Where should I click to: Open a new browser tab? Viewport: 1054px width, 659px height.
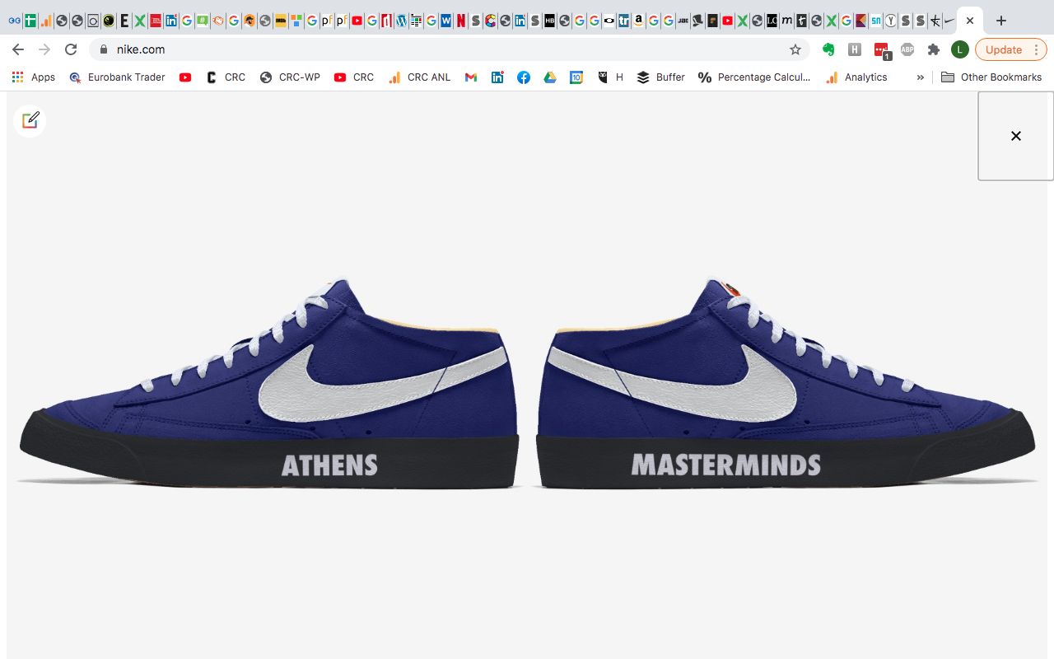tap(1000, 21)
